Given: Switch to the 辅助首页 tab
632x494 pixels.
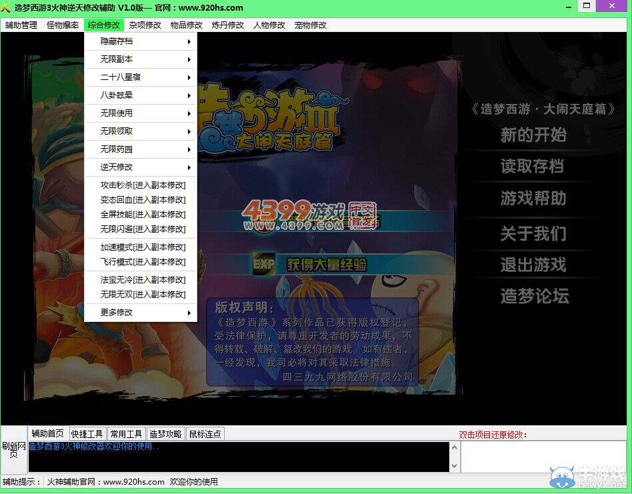Looking at the screenshot, I should coord(48,433).
